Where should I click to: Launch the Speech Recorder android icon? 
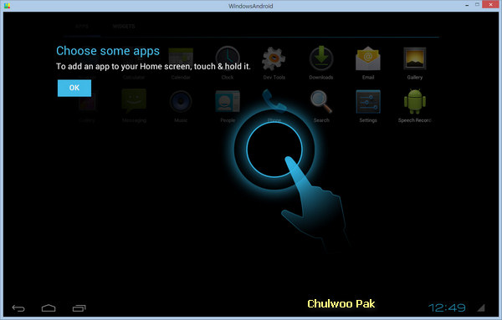coord(415,102)
